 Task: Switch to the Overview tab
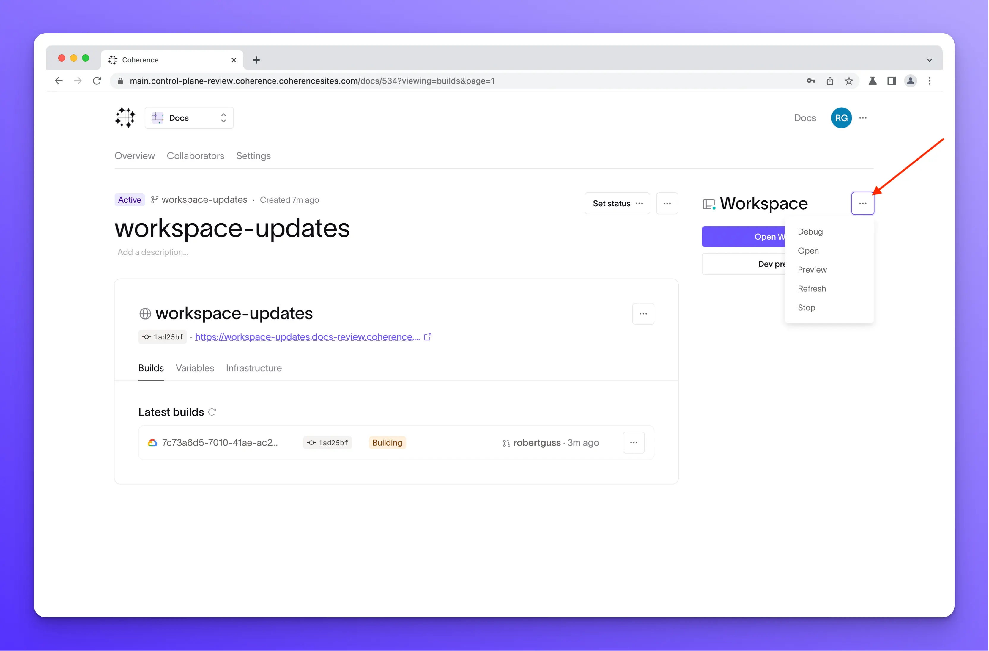coord(135,156)
